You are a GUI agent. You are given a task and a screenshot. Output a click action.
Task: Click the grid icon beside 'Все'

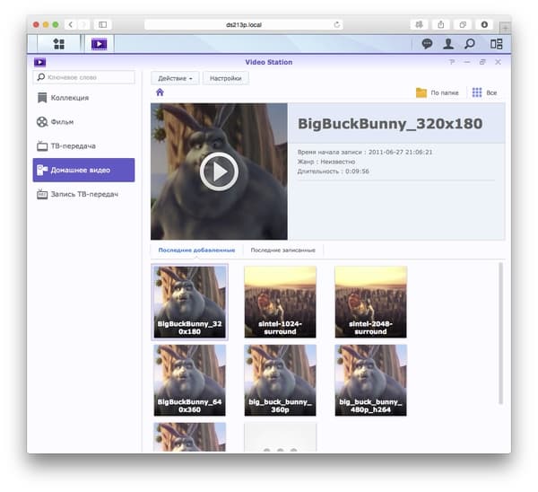pyautogui.click(x=477, y=92)
